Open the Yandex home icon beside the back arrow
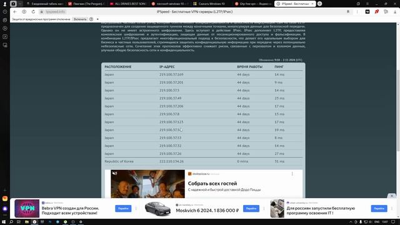400x225 pixels. coord(24,12)
